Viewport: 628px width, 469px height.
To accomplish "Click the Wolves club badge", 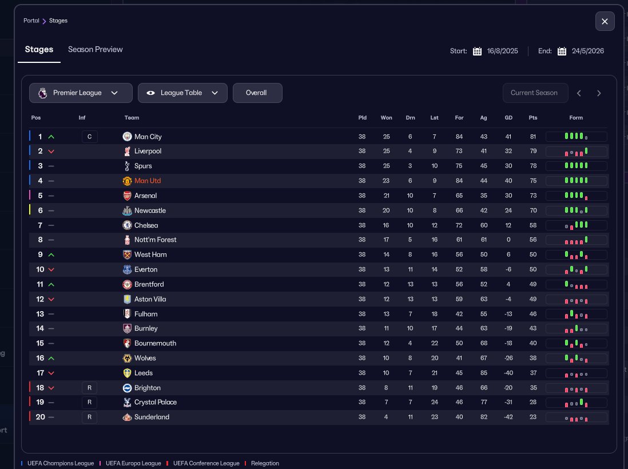I will pos(127,357).
